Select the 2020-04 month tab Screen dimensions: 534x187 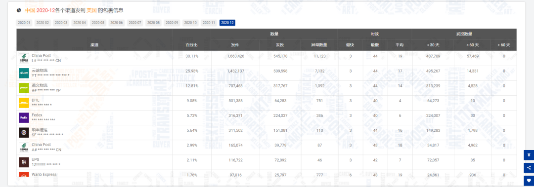point(79,23)
